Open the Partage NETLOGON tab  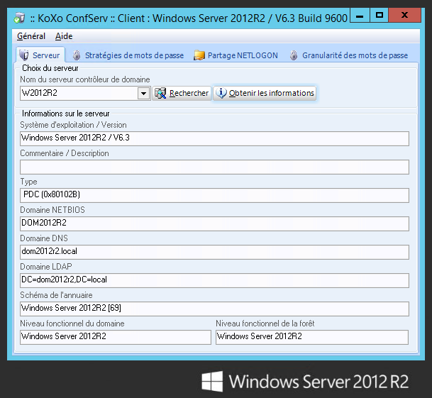click(x=236, y=55)
